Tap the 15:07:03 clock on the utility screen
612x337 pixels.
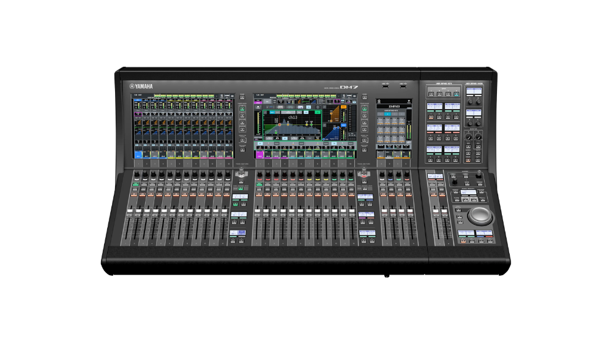(x=394, y=107)
